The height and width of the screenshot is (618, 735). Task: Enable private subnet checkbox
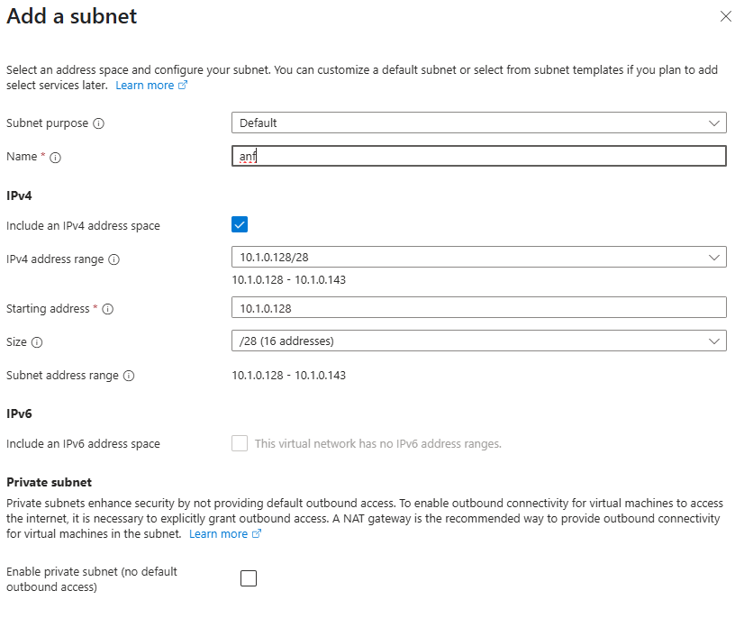click(249, 578)
